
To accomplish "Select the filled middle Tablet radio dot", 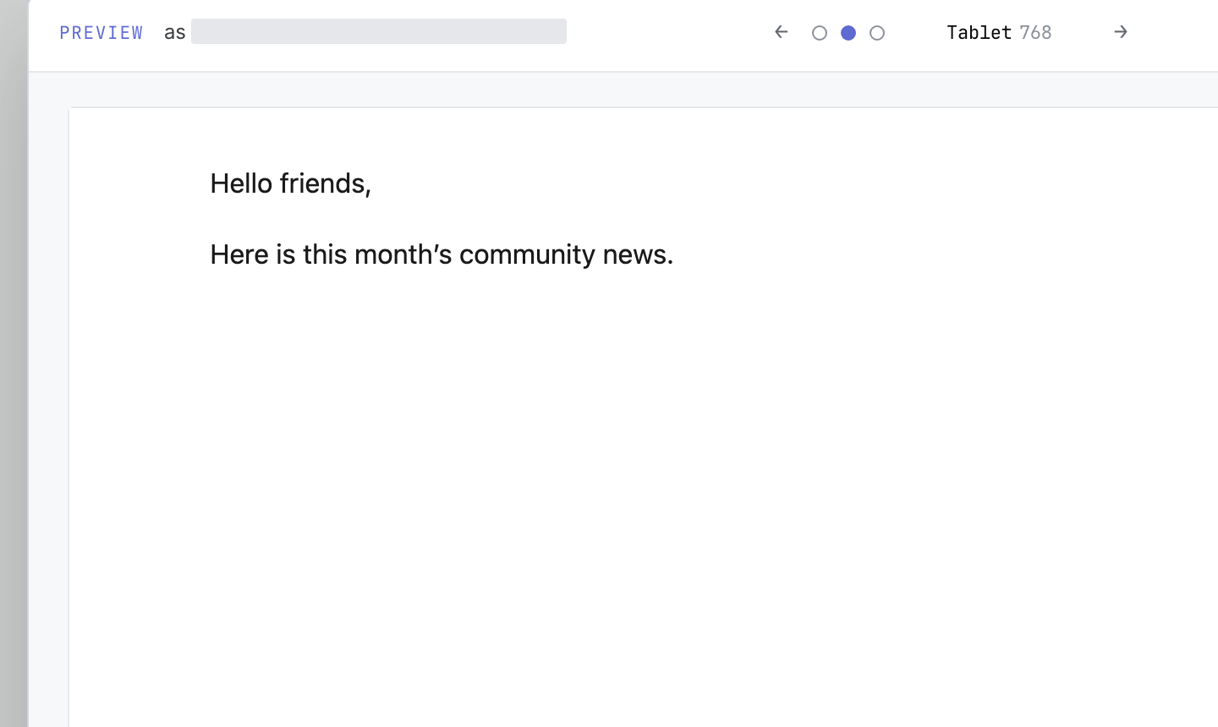I will (x=848, y=33).
